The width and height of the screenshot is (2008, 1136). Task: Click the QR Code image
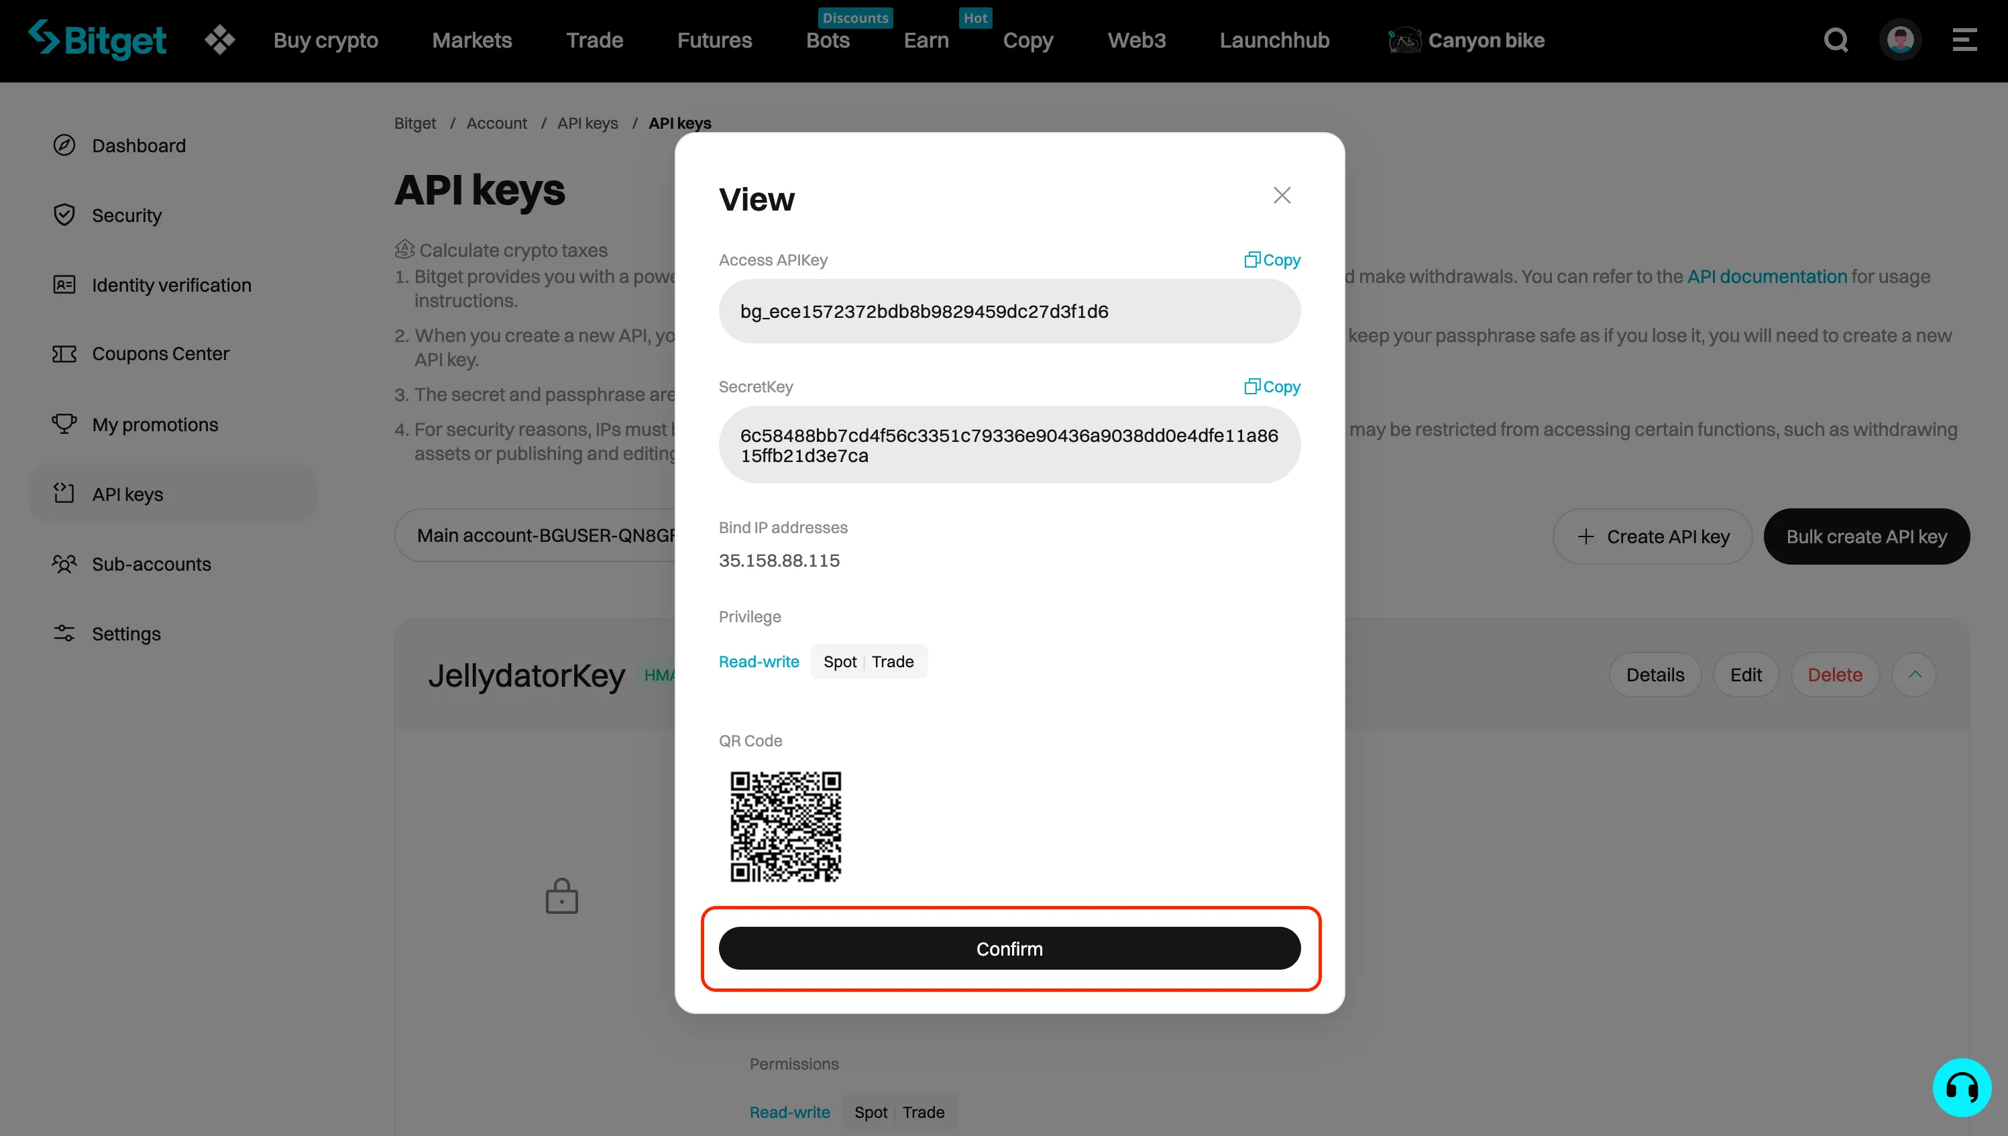(785, 827)
